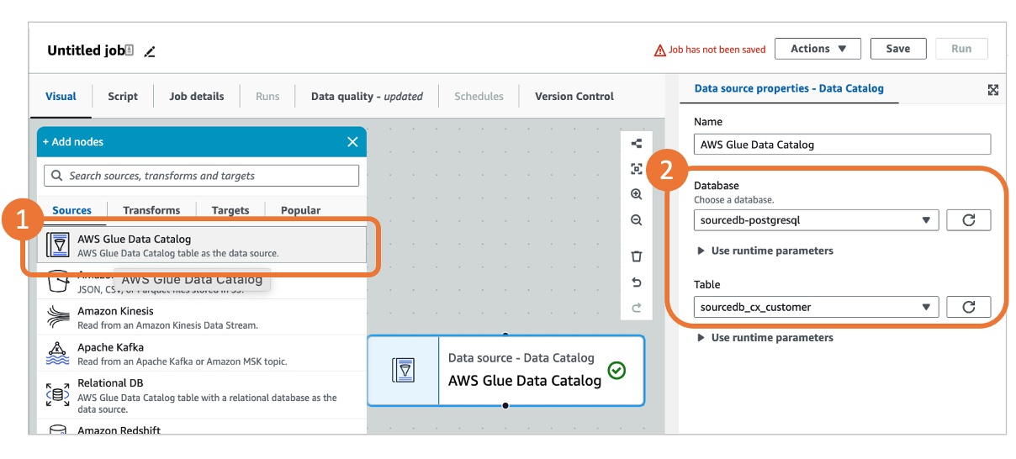
Task: Open the Actions dropdown menu
Action: coord(818,49)
